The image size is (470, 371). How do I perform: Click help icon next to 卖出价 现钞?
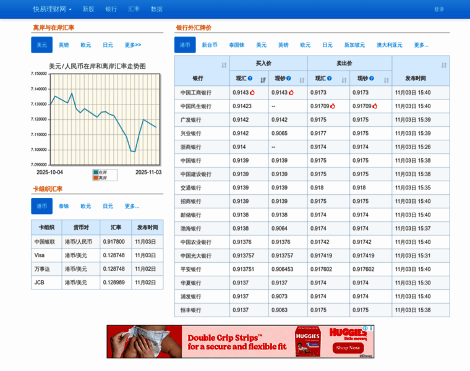(x=371, y=79)
